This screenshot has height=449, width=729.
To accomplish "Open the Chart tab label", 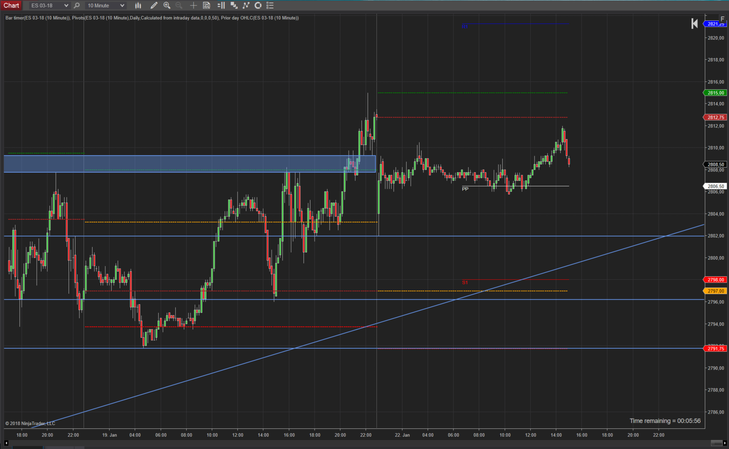I will (x=11, y=6).
